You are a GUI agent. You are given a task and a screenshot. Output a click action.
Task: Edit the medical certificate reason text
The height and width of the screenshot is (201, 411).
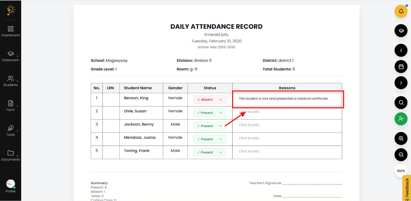coord(283,99)
